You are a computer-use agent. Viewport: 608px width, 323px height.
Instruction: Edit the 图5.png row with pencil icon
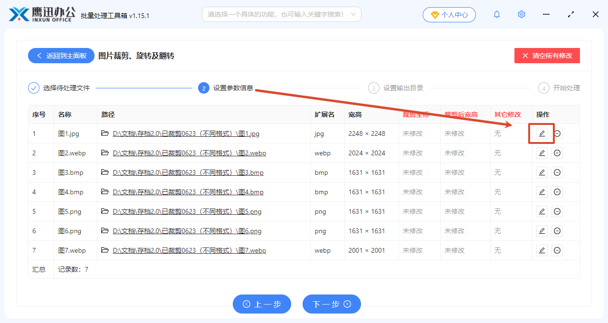pyautogui.click(x=541, y=211)
